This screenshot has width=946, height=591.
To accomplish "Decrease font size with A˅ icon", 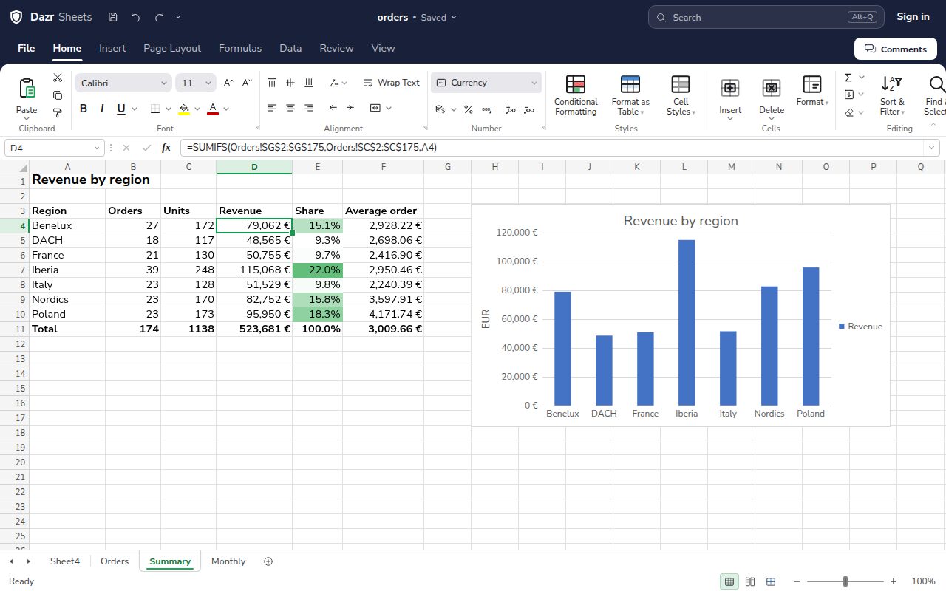I will click(247, 83).
